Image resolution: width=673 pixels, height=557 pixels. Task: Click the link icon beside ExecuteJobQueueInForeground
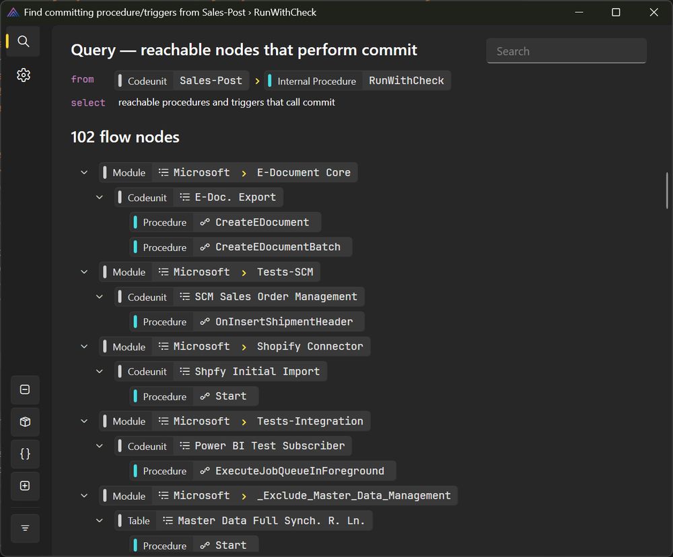pos(205,471)
